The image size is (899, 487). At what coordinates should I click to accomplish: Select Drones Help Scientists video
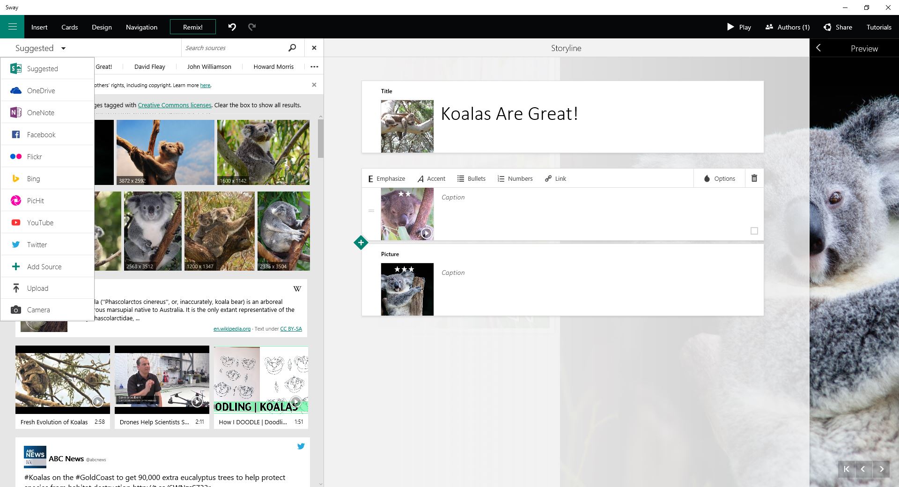pos(162,387)
